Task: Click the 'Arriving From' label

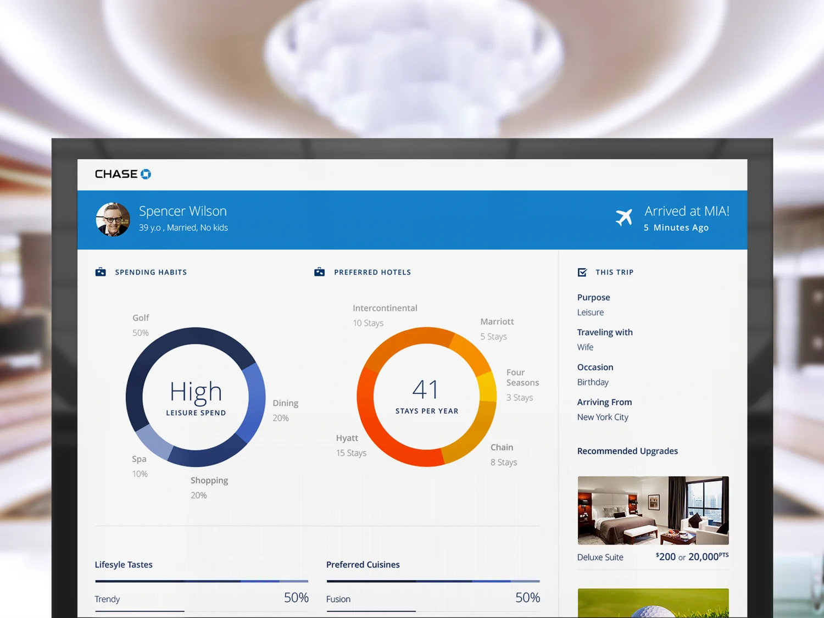Action: (x=605, y=402)
